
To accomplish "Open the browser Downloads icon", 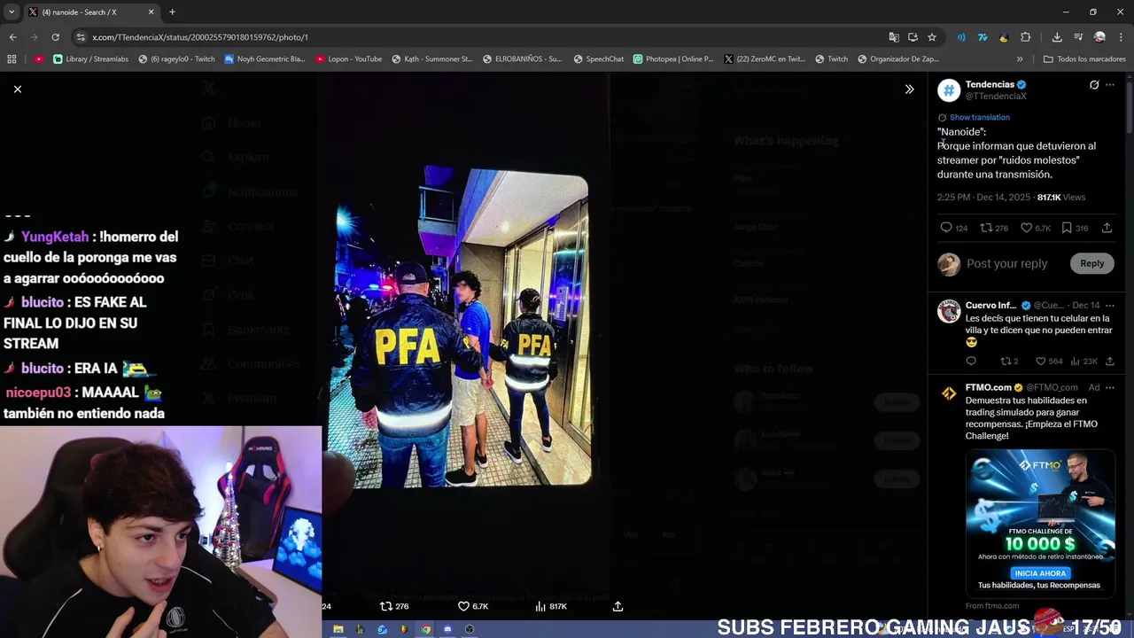I will (x=1057, y=37).
